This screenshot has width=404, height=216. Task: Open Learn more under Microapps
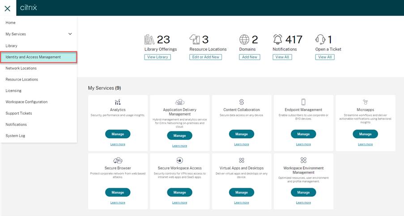[x=365, y=144]
